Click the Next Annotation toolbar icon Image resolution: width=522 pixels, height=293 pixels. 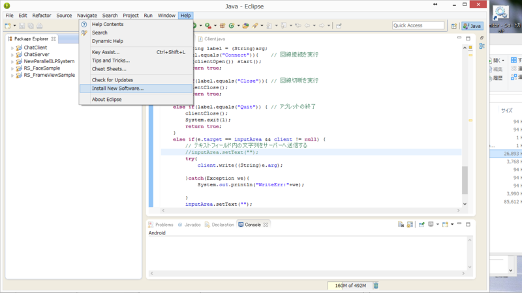(x=269, y=25)
